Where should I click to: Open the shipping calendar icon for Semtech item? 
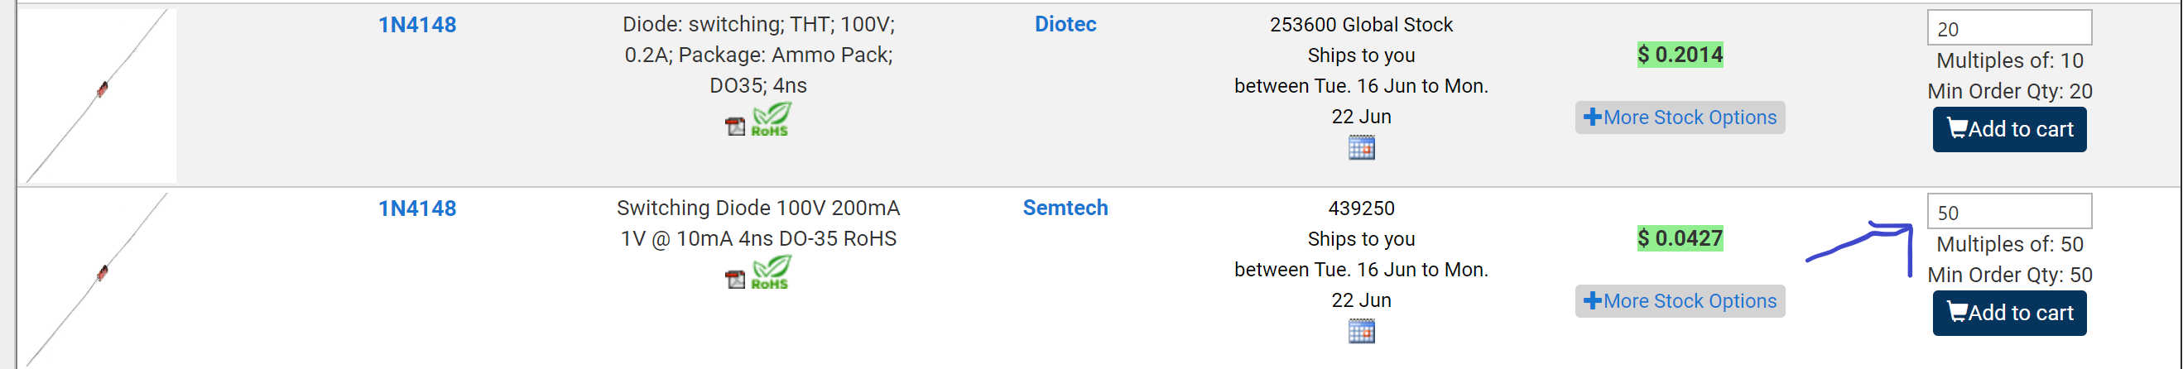pos(1361,331)
